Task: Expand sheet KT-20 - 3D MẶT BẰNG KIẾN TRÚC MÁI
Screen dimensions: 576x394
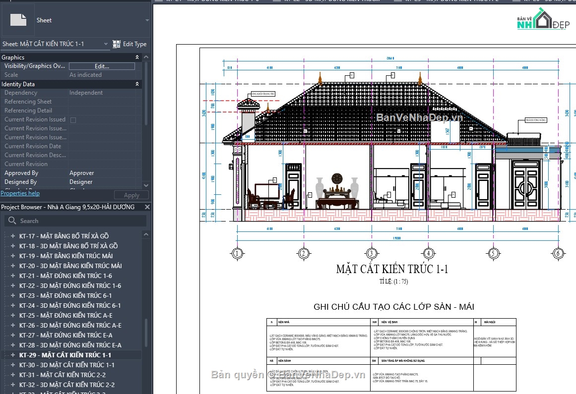Action: click(x=13, y=266)
